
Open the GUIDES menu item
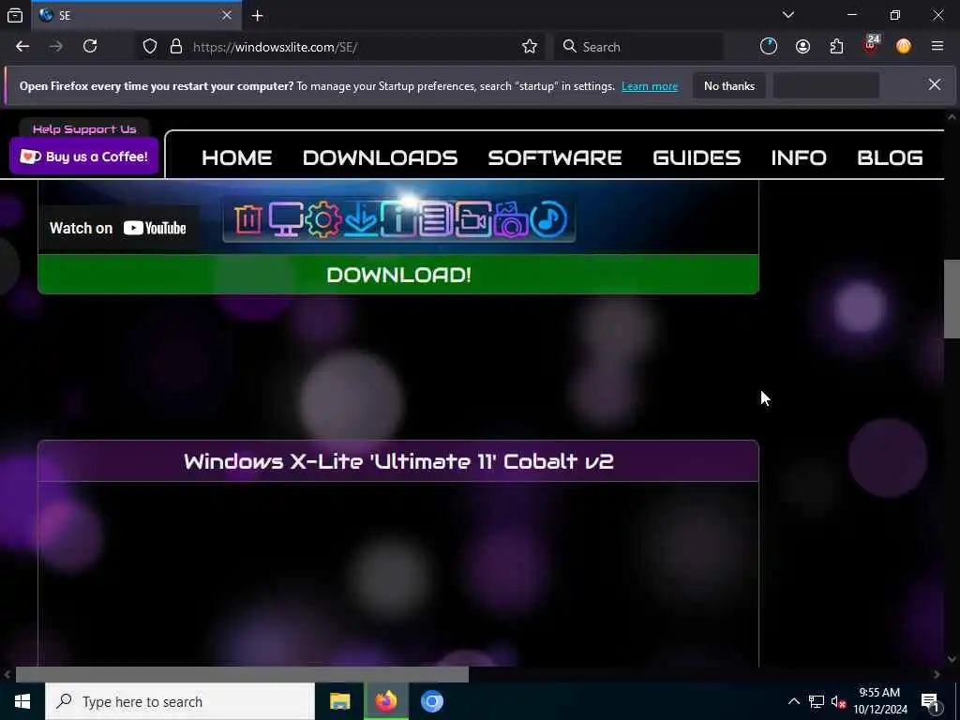[x=697, y=157]
